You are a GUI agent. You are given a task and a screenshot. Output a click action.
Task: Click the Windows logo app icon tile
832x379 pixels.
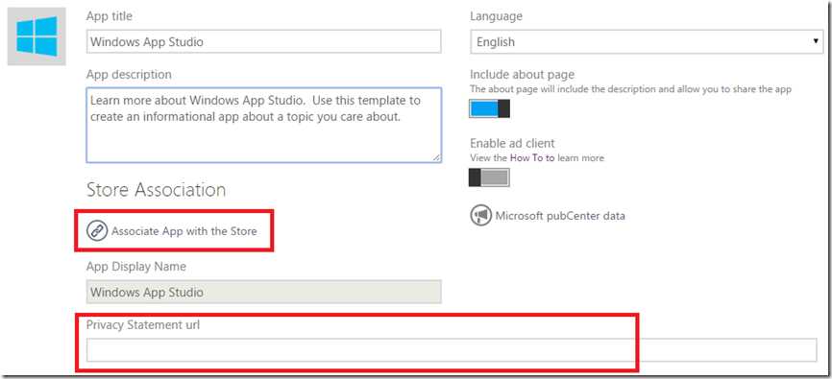(x=37, y=36)
